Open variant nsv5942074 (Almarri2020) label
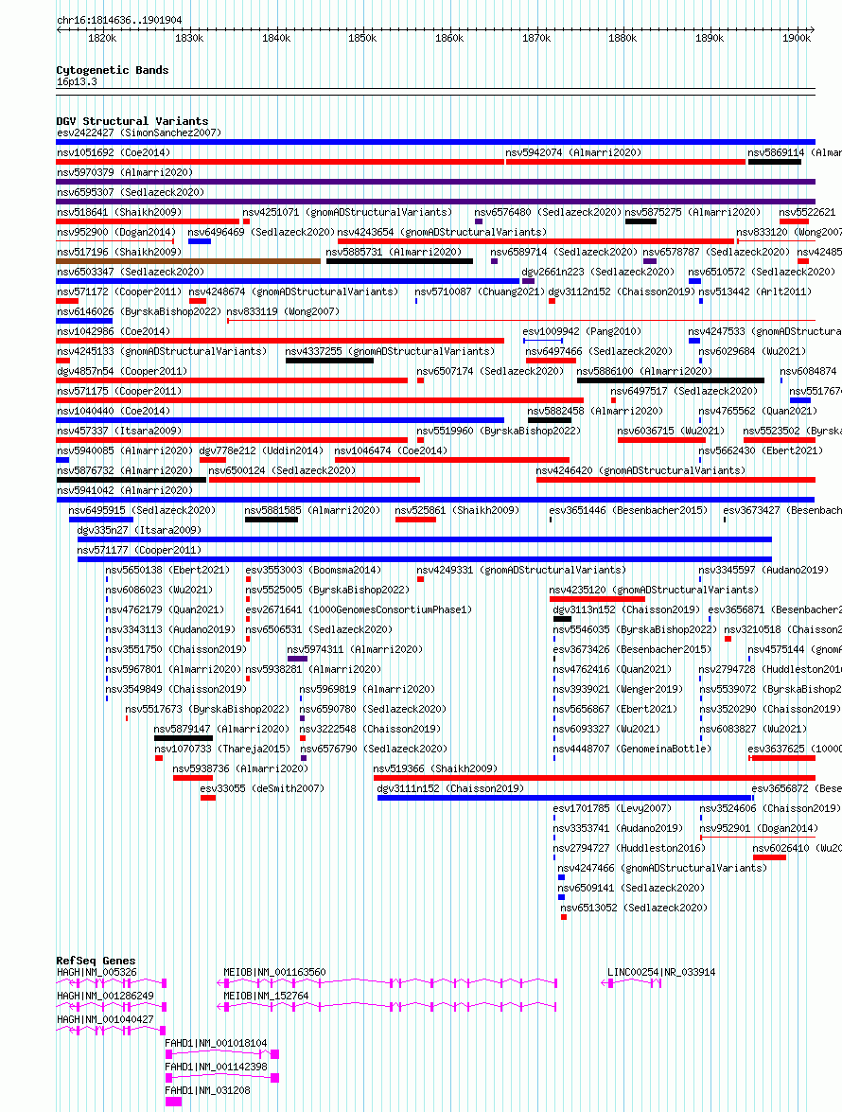This screenshot has width=842, height=1112. tap(573, 152)
